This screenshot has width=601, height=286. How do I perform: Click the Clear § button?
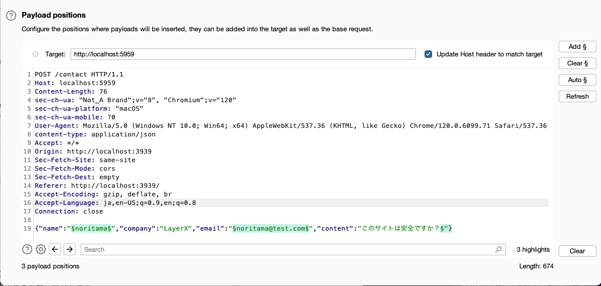coord(577,63)
